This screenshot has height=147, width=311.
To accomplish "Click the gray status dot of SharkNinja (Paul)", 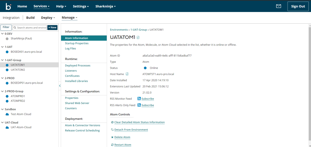I will click(x=7, y=39).
